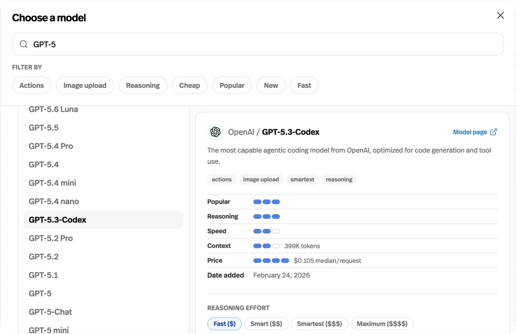516x334 pixels.
Task: Click the reasoning tag on model card
Action: [339, 179]
